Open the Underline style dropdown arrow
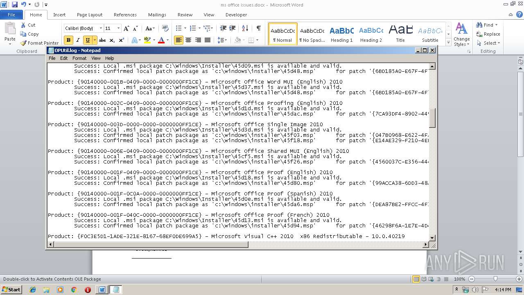Screen dimensions: 524x295 coord(95,40)
